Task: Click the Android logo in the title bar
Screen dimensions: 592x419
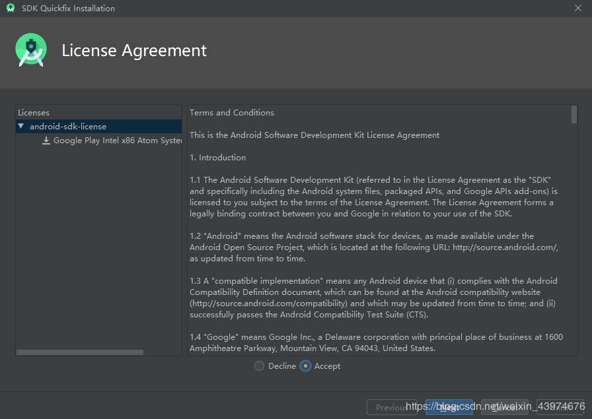Action: pyautogui.click(x=10, y=8)
